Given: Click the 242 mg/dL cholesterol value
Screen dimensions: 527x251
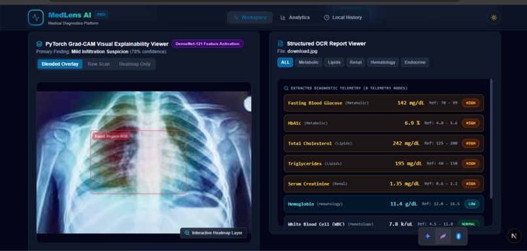Looking at the screenshot, I should (406, 144).
